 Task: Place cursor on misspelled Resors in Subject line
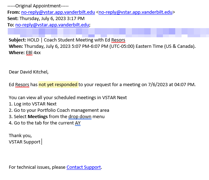(118, 40)
